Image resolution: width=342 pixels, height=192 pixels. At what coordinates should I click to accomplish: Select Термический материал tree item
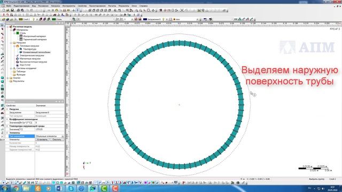[x=35, y=39]
